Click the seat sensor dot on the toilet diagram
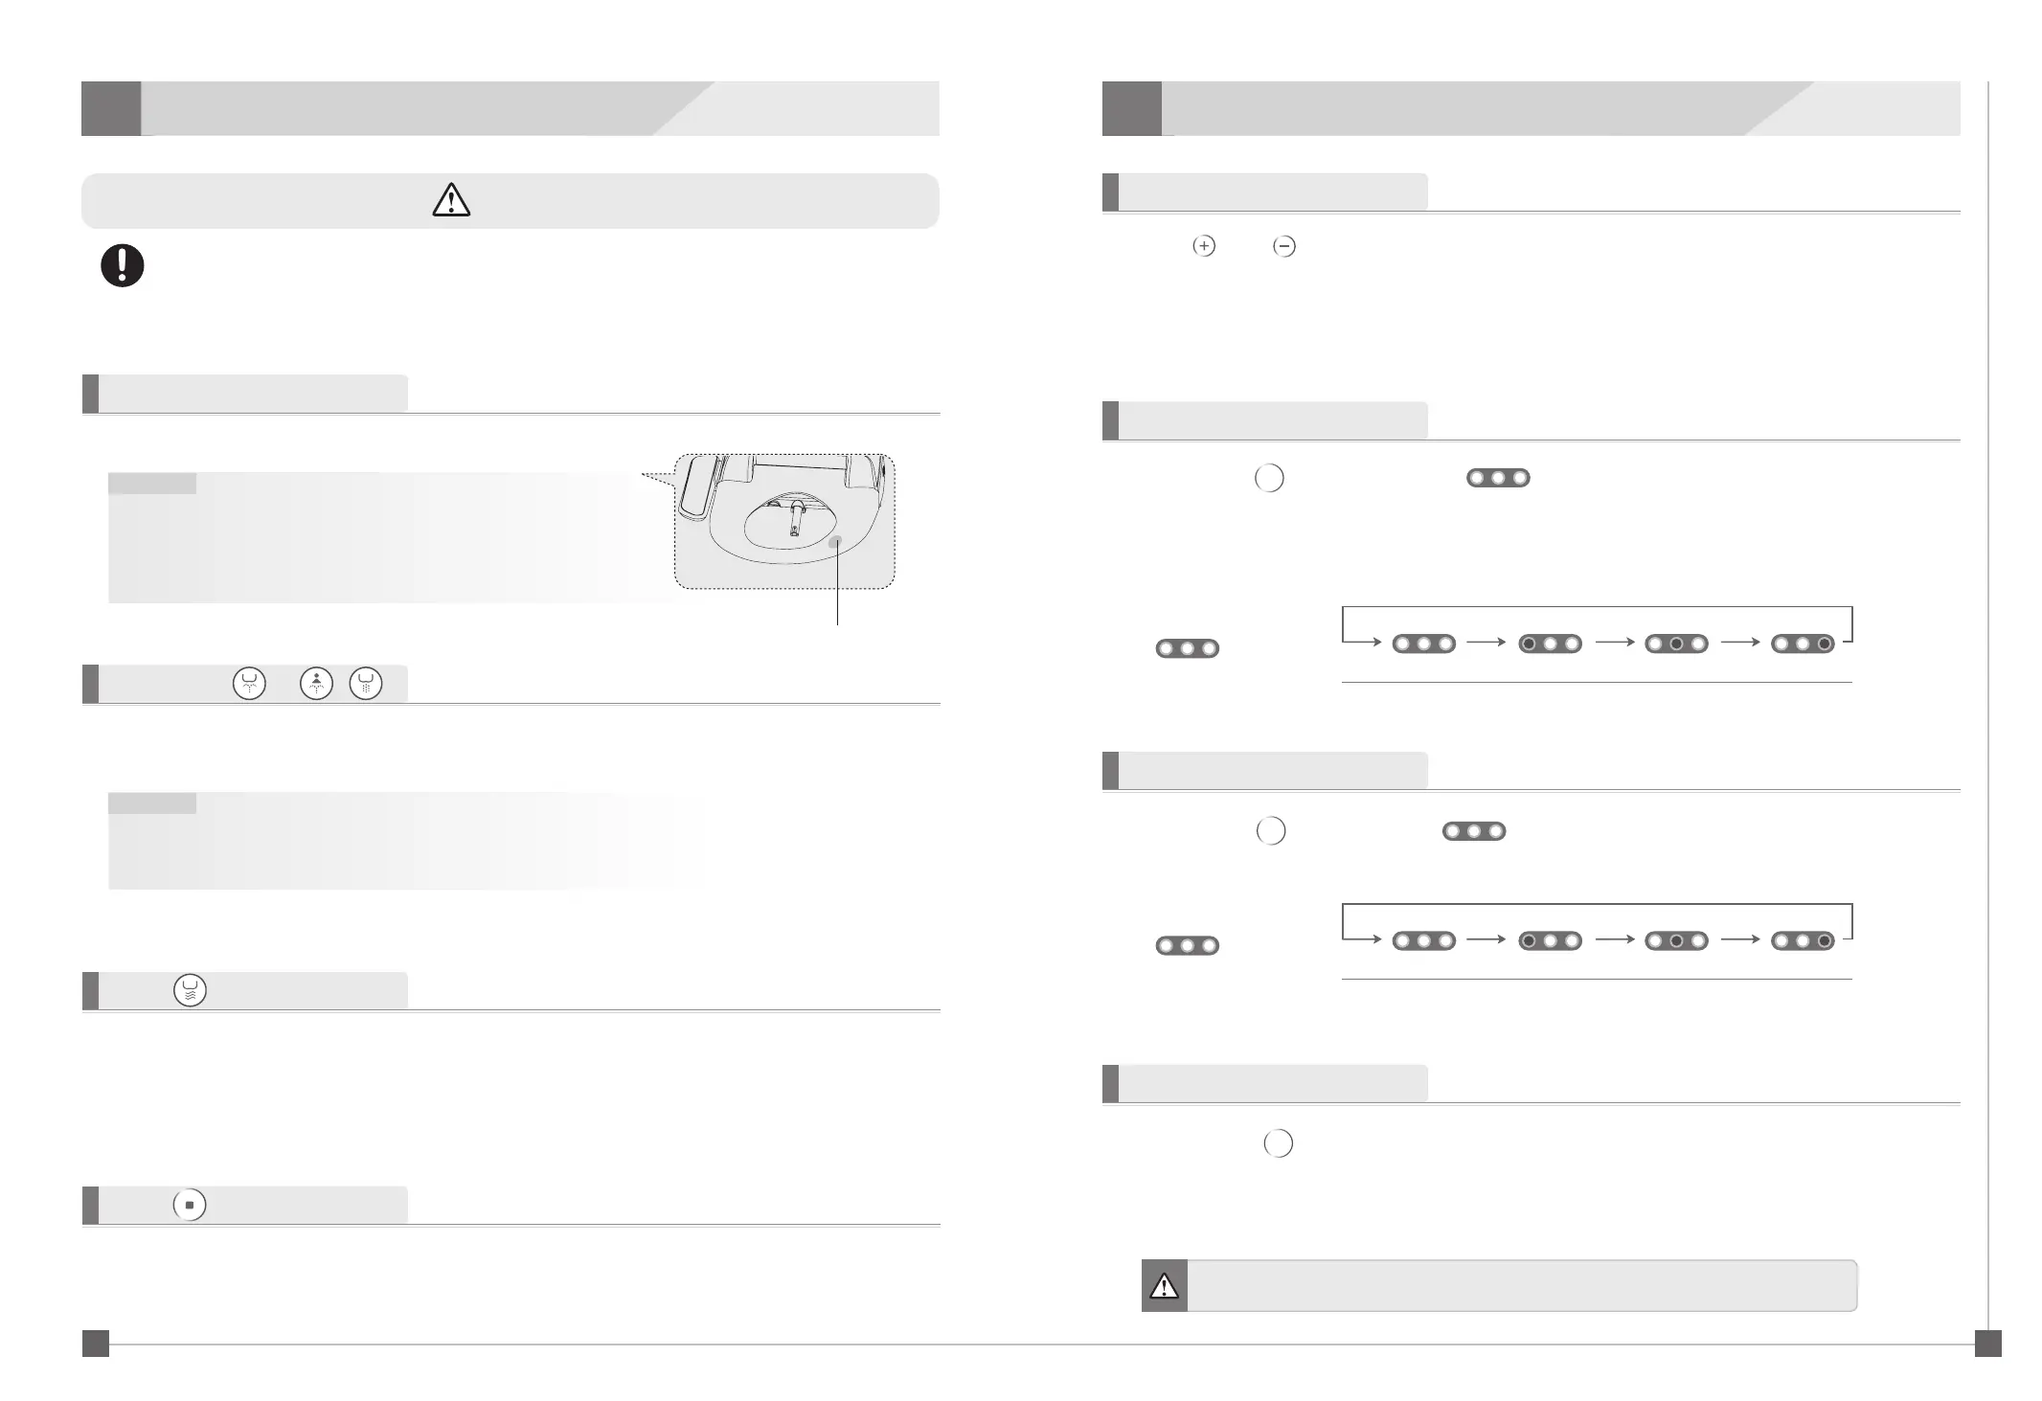Viewport: 2042px width, 1401px height. pos(836,542)
